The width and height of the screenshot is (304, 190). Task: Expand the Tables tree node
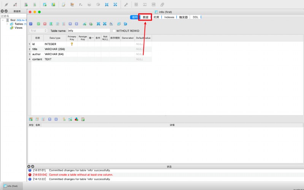(7, 24)
